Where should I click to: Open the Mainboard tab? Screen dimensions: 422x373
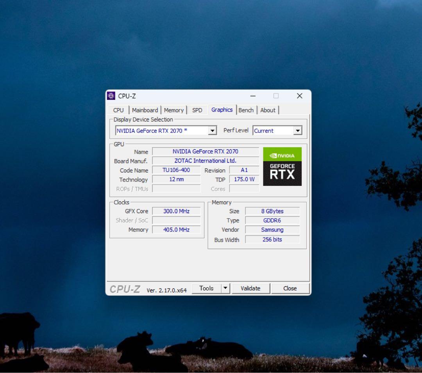point(145,110)
